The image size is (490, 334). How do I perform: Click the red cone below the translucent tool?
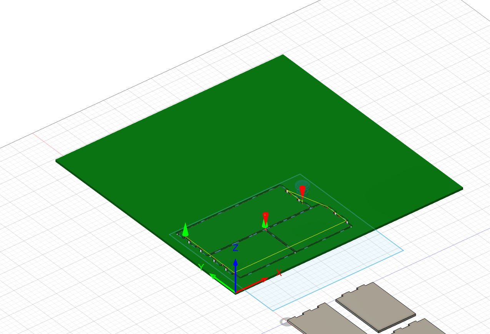[302, 192]
